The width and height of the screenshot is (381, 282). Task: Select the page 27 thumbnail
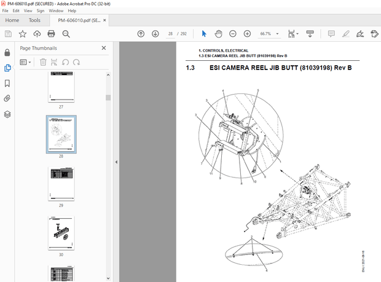point(61,87)
